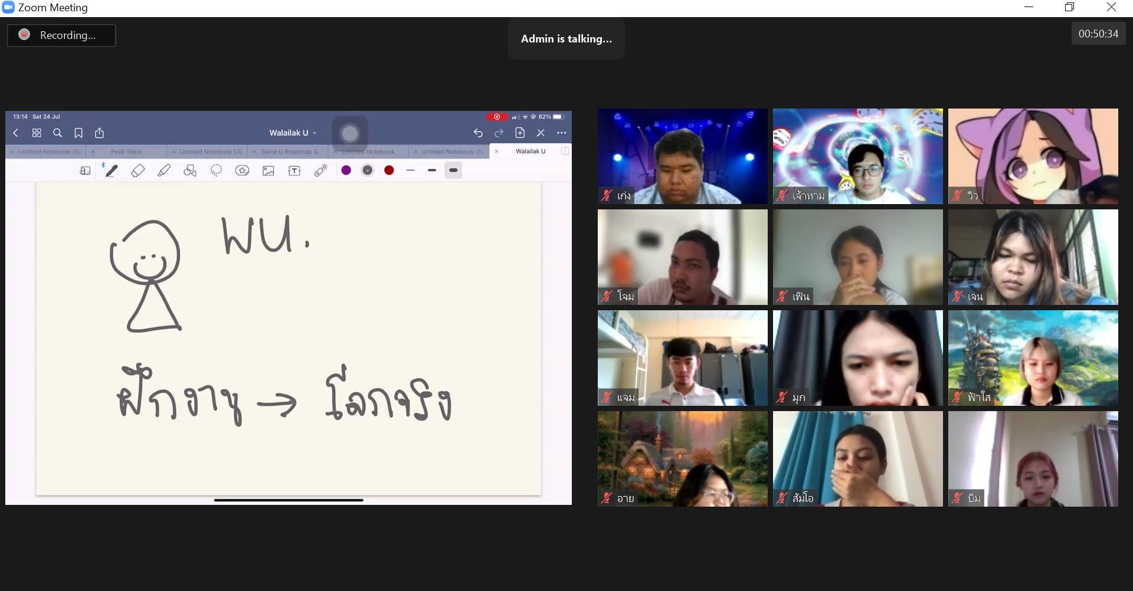Activate the Lasso selection tool

click(216, 170)
